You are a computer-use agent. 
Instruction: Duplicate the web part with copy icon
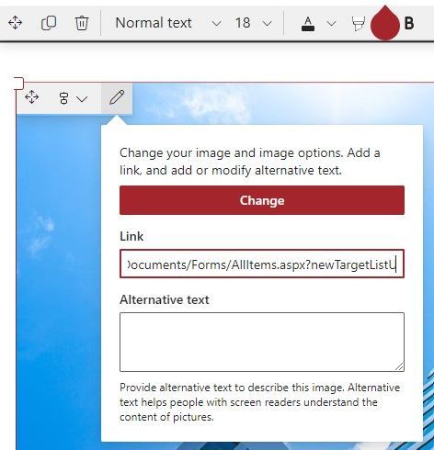tap(49, 23)
